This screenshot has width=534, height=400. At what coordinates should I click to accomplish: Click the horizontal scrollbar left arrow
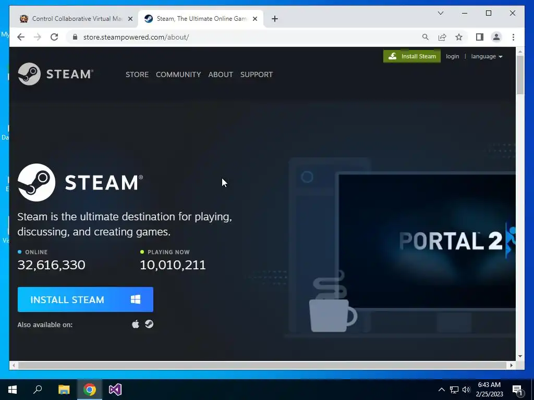coord(14,365)
